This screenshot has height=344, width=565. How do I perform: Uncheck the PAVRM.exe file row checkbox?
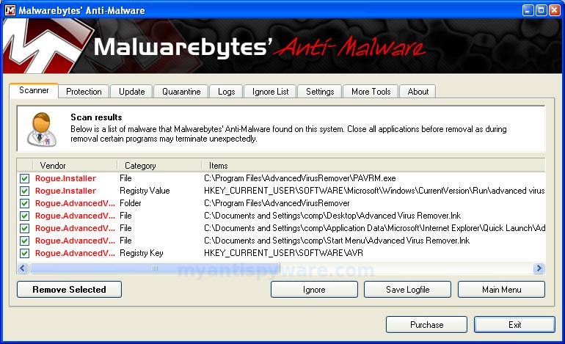pos(24,178)
